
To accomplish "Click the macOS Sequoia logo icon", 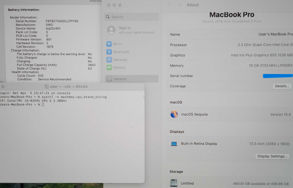I will (174, 114).
